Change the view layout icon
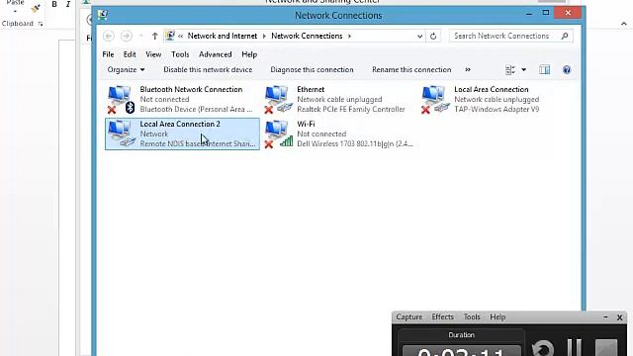The width and height of the screenshot is (633, 356). (x=510, y=70)
